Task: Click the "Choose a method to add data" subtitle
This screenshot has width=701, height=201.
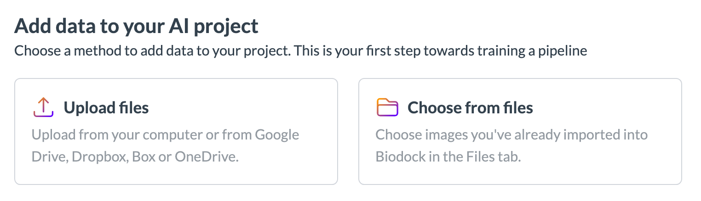Action: click(301, 51)
